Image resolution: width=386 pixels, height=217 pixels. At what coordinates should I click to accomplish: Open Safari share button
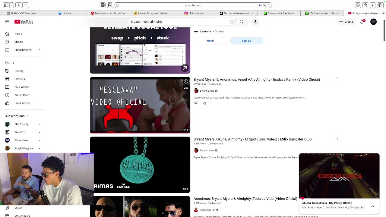click(365, 5)
